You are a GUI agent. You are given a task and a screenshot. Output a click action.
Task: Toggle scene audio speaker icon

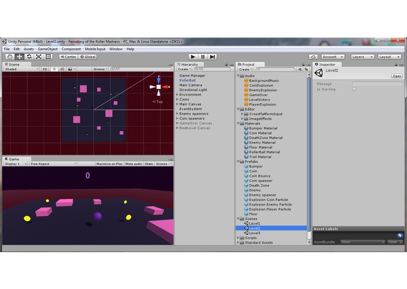click(x=62, y=69)
